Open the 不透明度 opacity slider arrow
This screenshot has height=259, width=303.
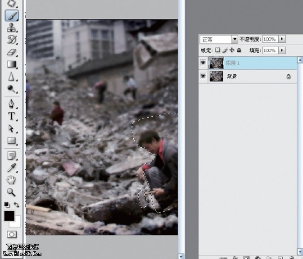click(282, 39)
